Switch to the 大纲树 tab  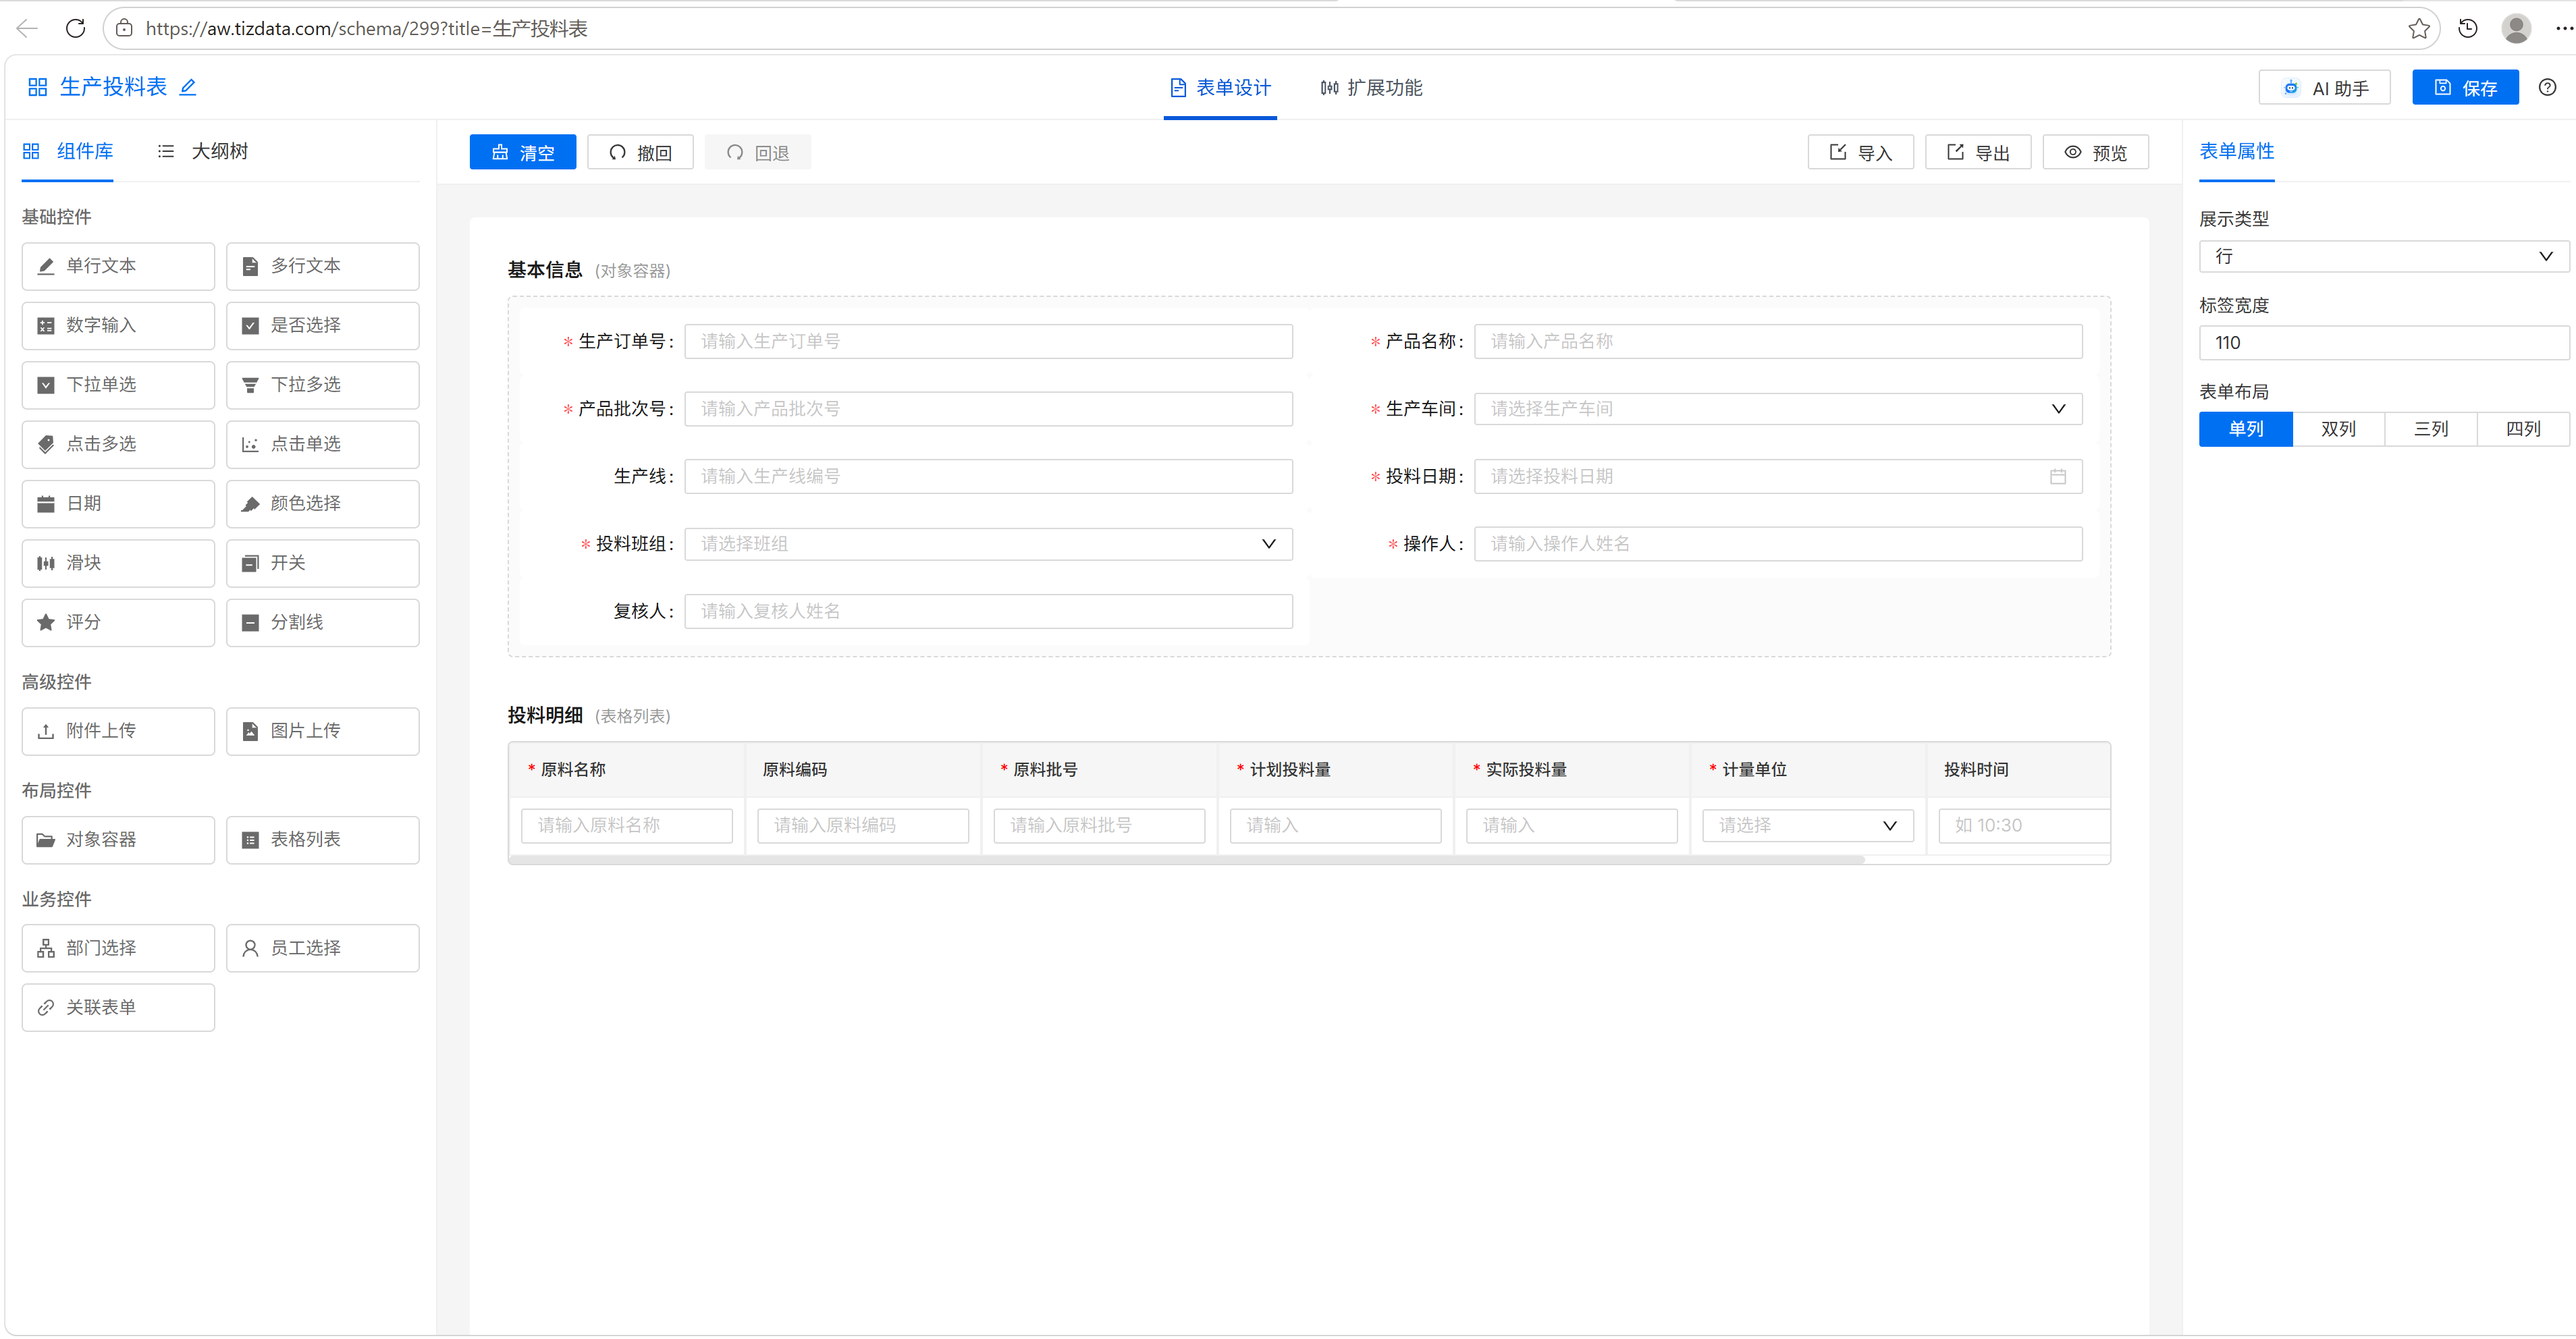pos(203,151)
